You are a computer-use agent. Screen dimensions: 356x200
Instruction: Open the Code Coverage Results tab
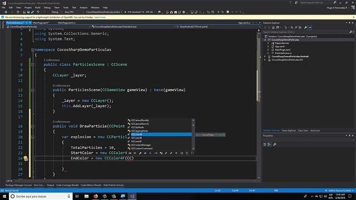(67, 185)
